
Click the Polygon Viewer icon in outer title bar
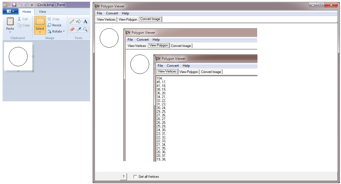tap(97, 6)
